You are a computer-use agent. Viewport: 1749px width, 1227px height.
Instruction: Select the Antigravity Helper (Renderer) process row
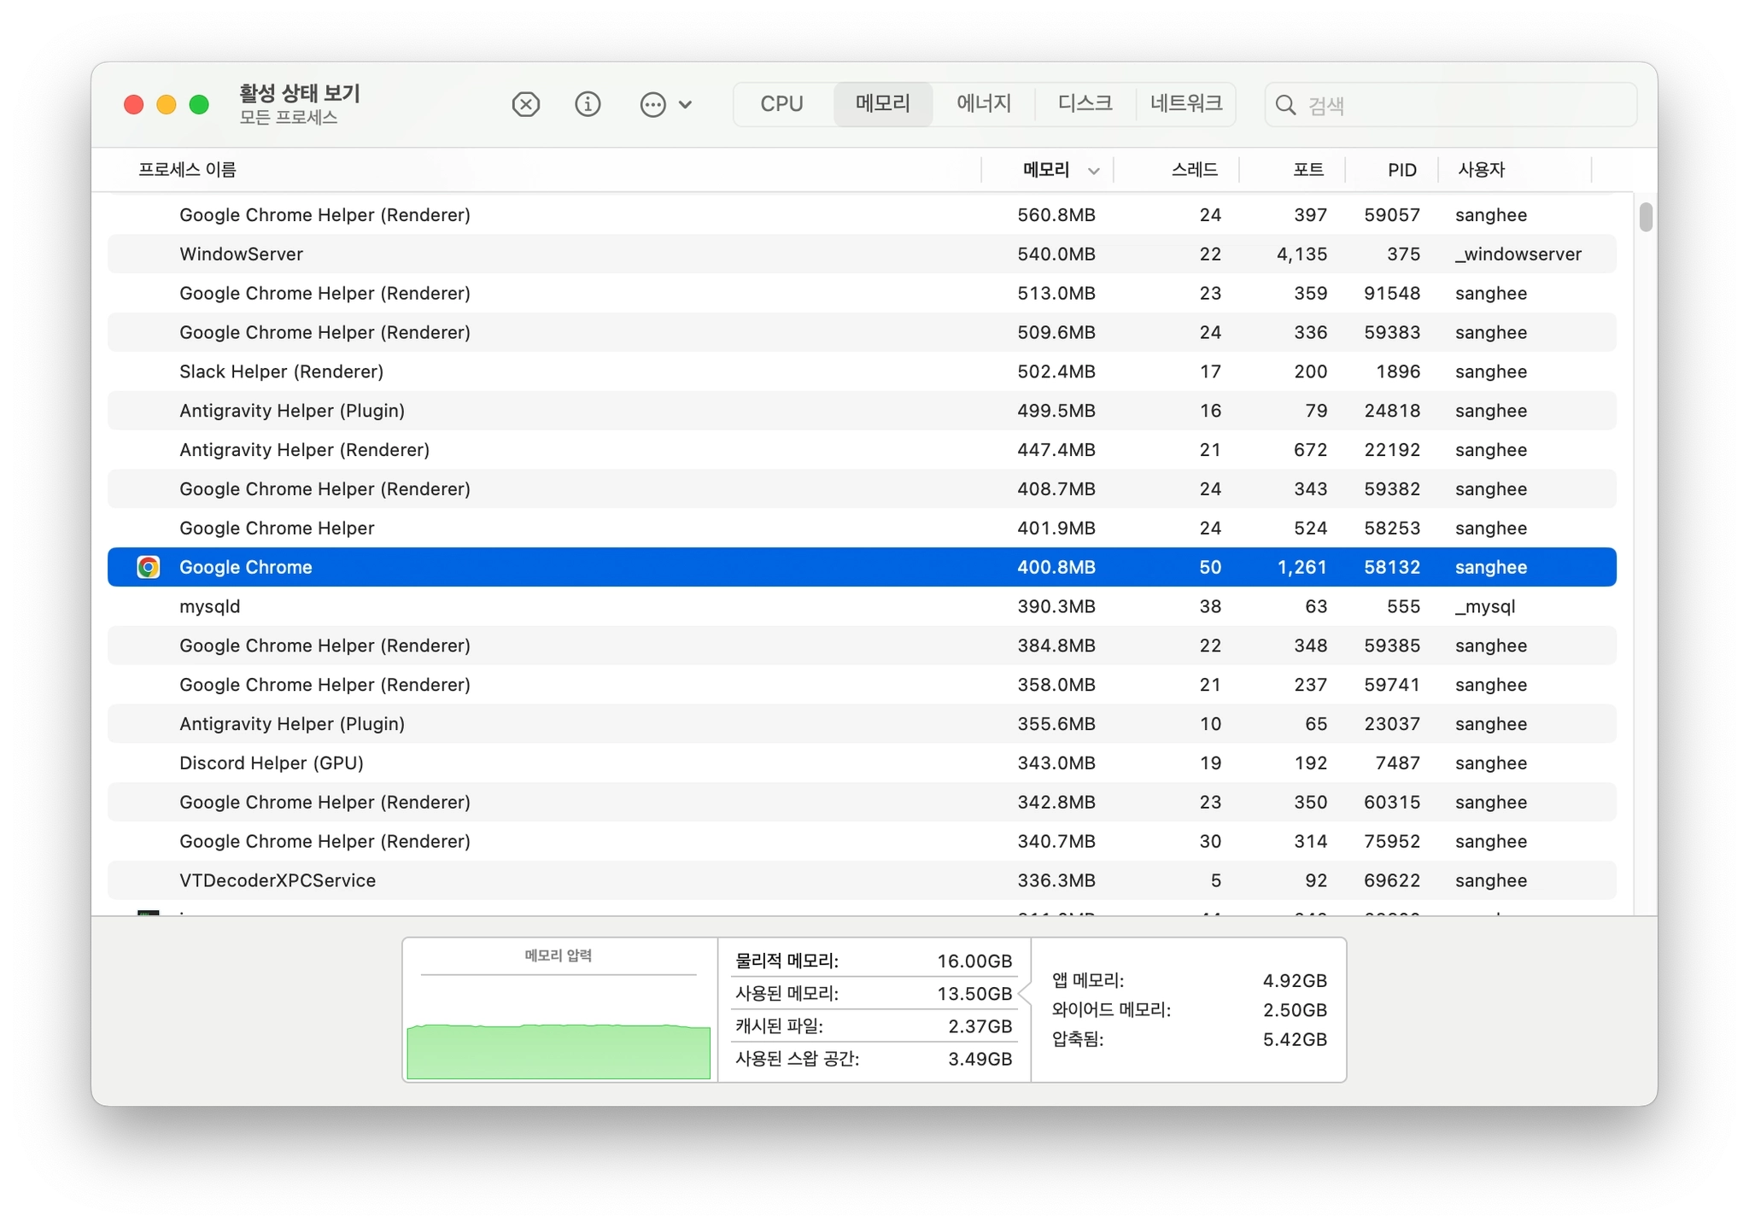862,450
